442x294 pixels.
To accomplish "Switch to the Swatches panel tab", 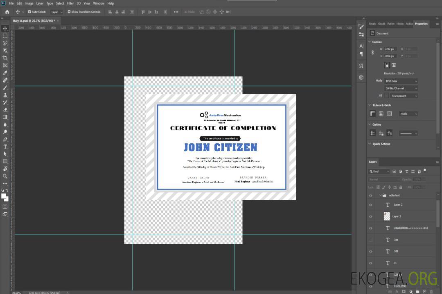I will click(x=372, y=24).
